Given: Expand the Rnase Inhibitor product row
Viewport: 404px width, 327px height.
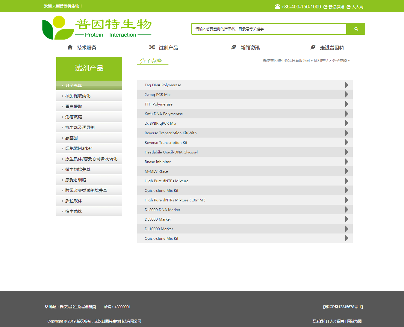Looking at the screenshot, I should click(346, 162).
